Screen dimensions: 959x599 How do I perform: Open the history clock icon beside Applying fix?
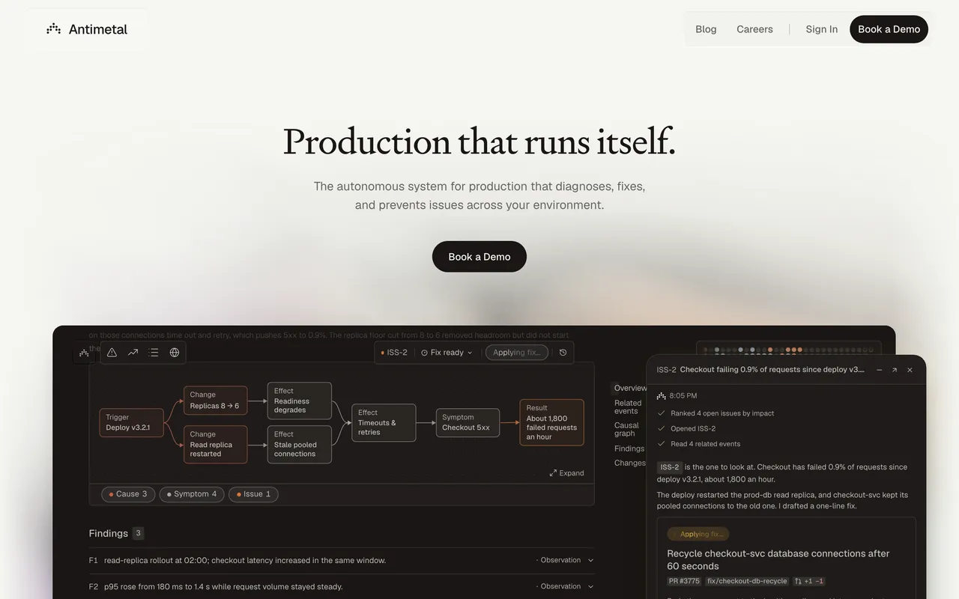tap(563, 353)
